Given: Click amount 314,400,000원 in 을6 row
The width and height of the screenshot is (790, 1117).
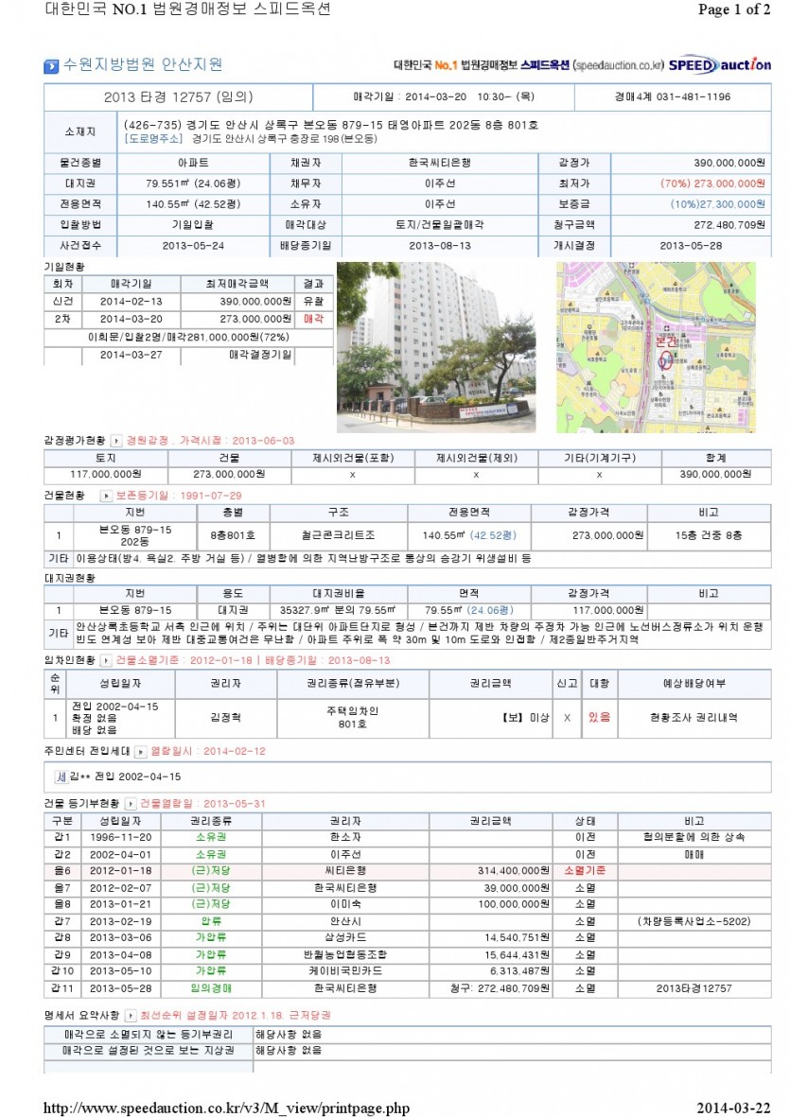Looking at the screenshot, I should 514,871.
